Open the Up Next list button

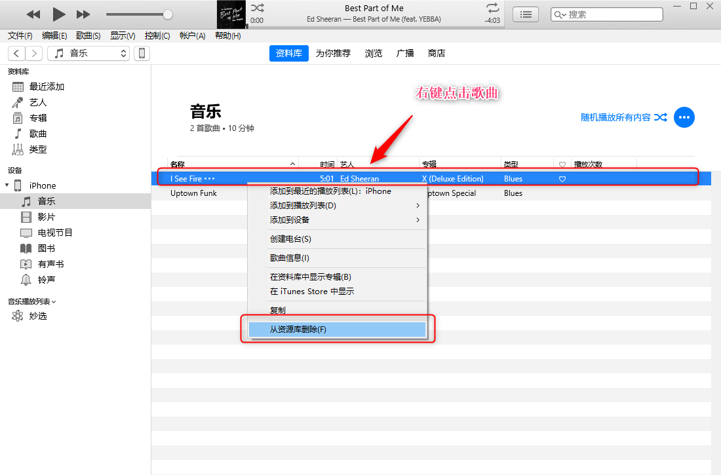(526, 14)
